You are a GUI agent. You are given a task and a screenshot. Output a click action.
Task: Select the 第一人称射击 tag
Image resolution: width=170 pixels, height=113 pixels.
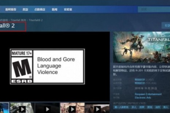click(122, 107)
